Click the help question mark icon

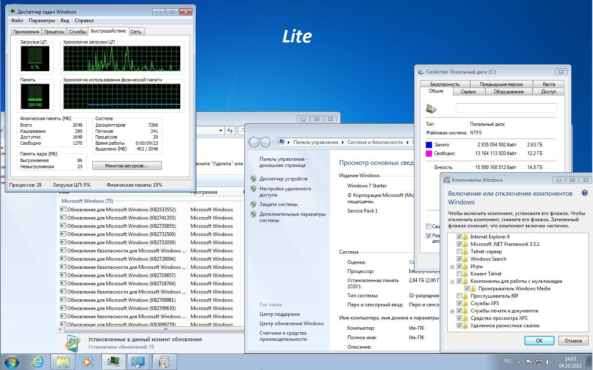click(x=584, y=193)
